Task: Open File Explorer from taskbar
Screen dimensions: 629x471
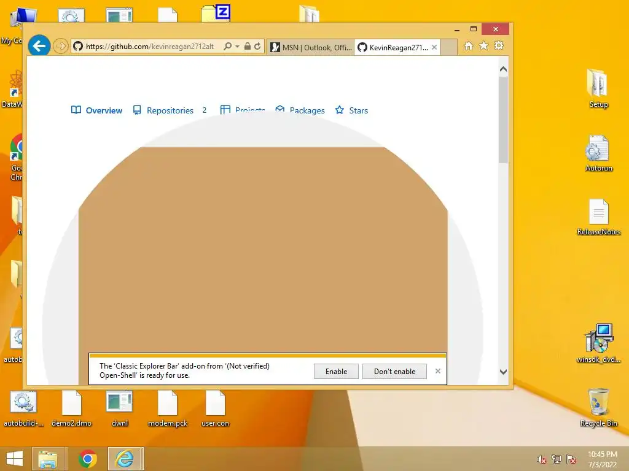Action: tap(48, 459)
